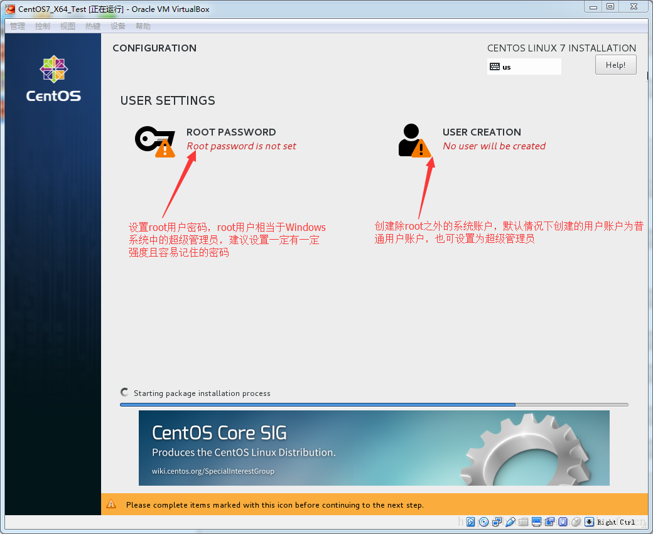
Task: Click the Help! button
Action: (615, 65)
